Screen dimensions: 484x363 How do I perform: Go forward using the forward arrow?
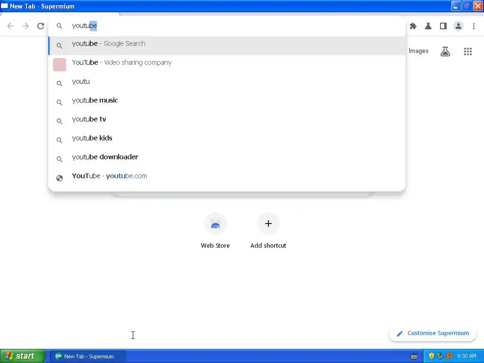[x=26, y=26]
